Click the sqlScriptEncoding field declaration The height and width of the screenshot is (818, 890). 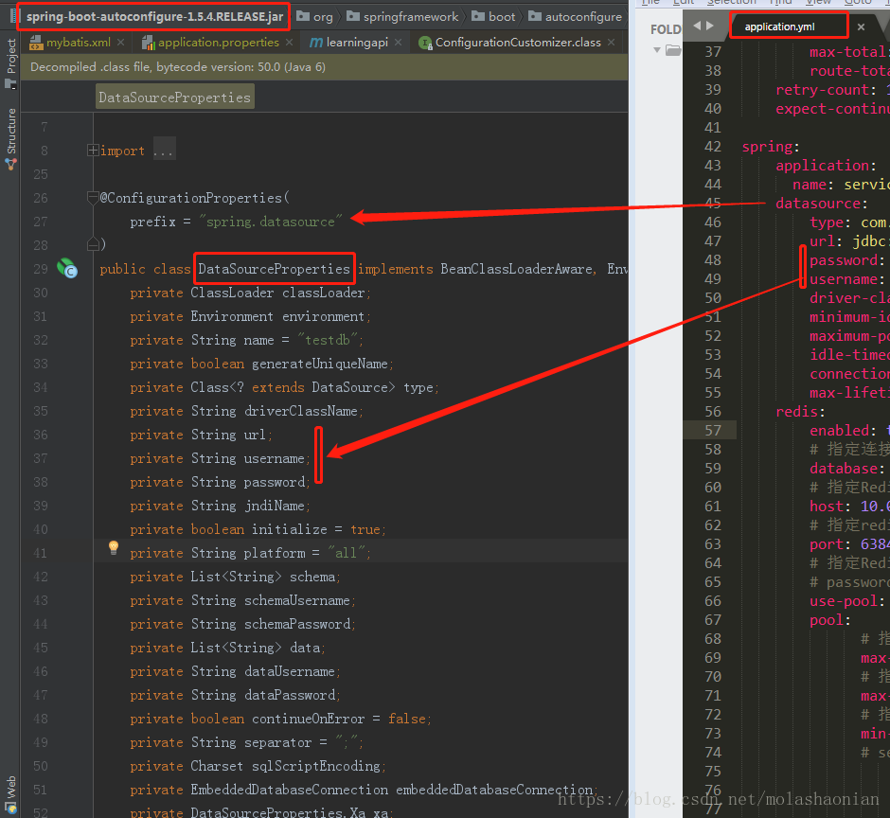[258, 766]
